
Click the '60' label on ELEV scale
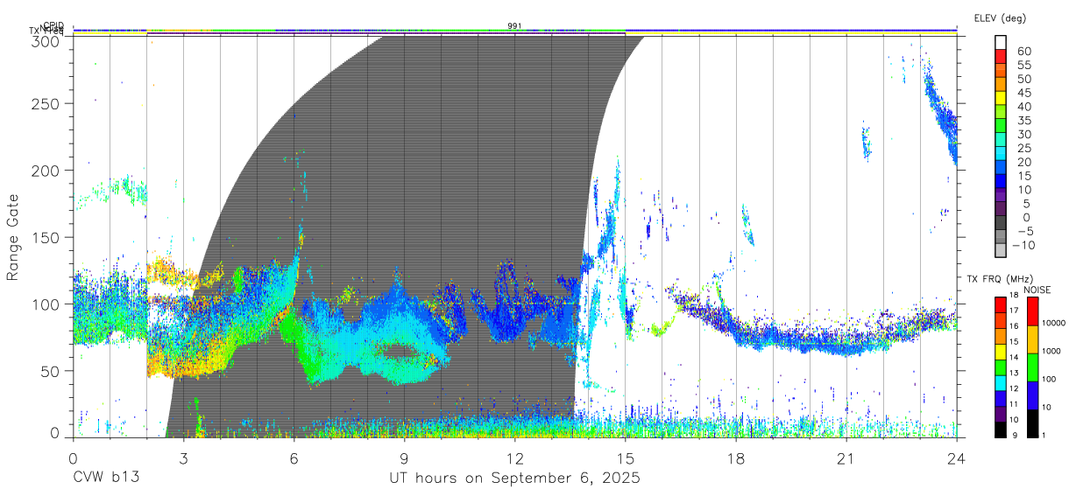coord(1024,51)
